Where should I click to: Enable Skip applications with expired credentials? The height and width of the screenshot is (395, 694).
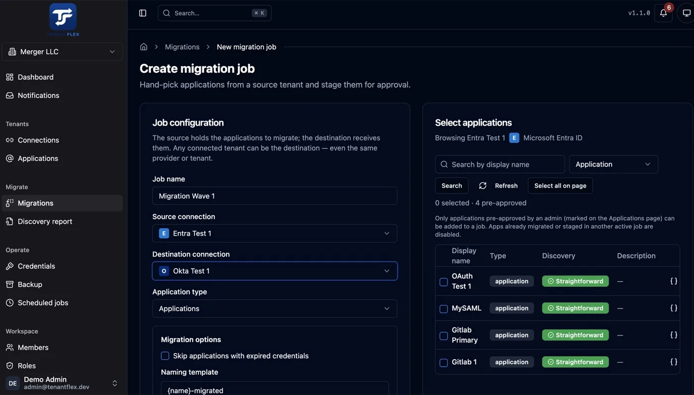tap(165, 356)
